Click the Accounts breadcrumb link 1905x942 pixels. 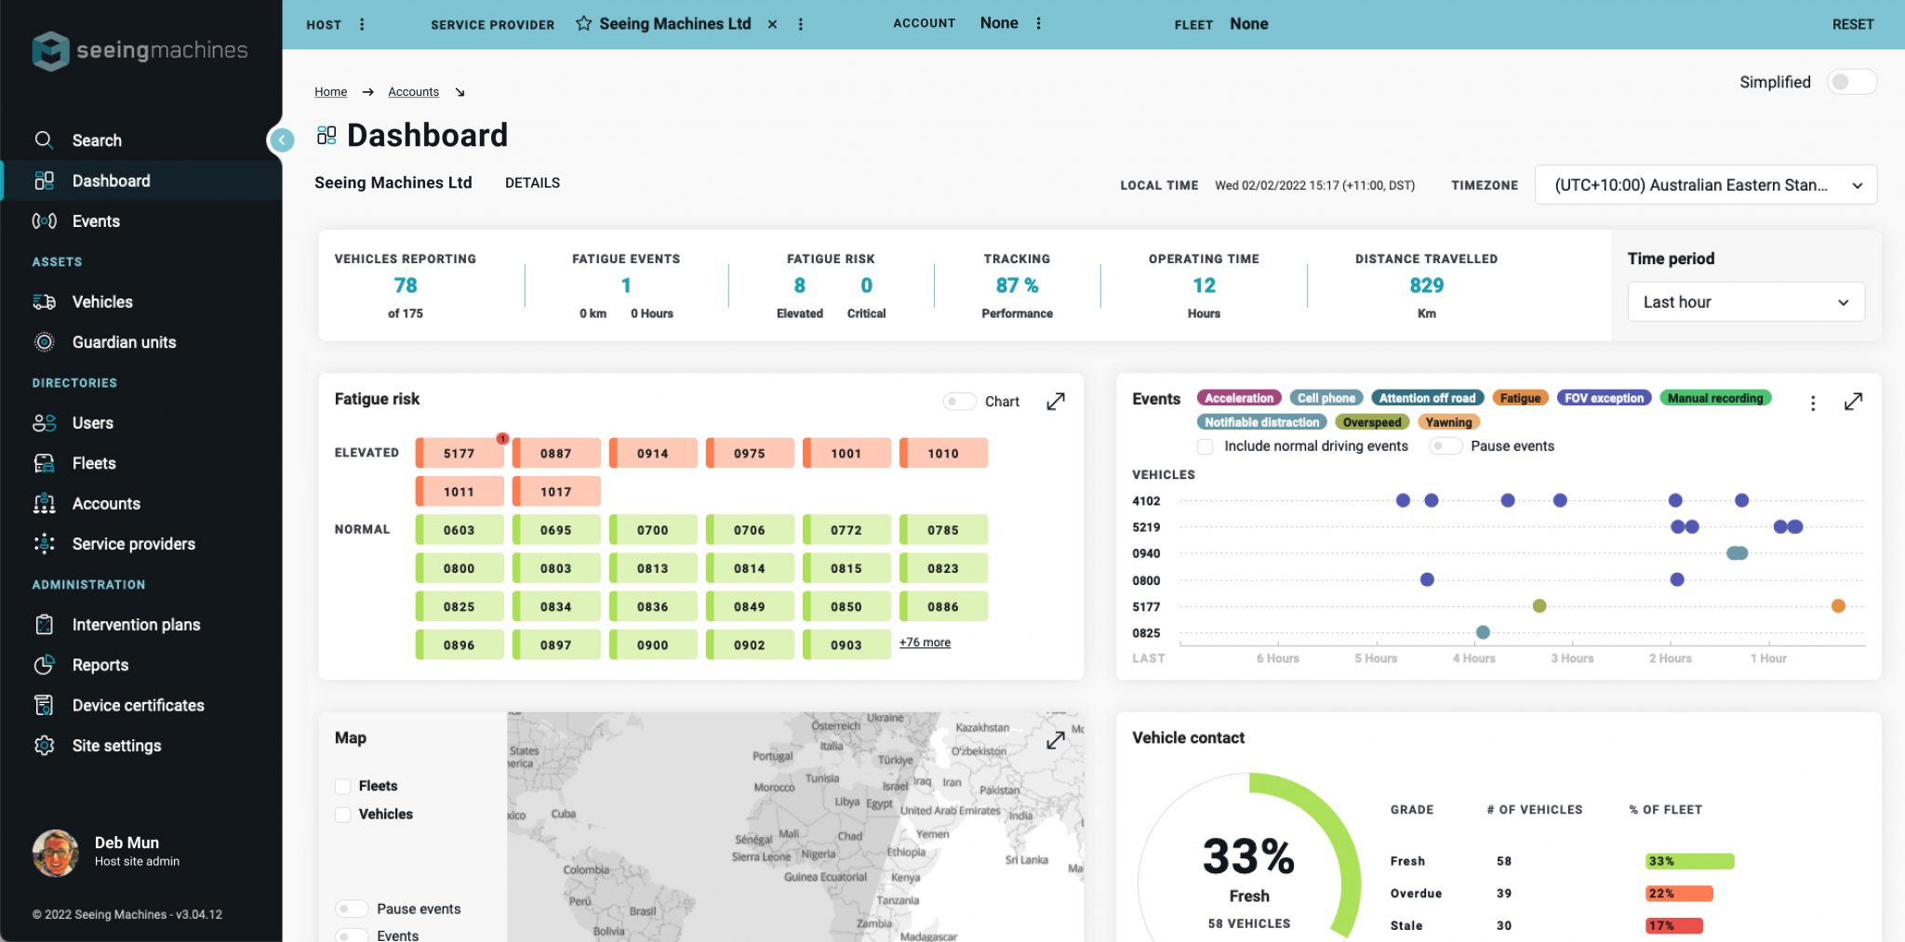click(x=413, y=91)
